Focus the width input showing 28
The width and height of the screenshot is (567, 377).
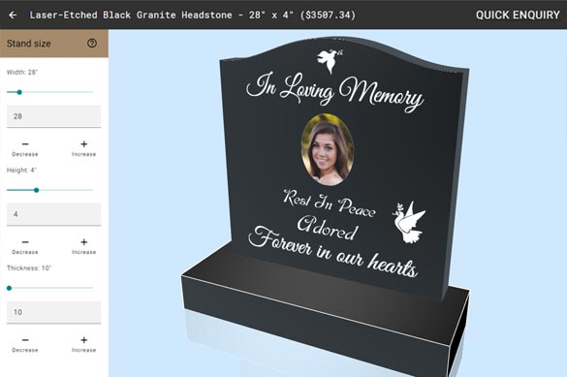53,116
